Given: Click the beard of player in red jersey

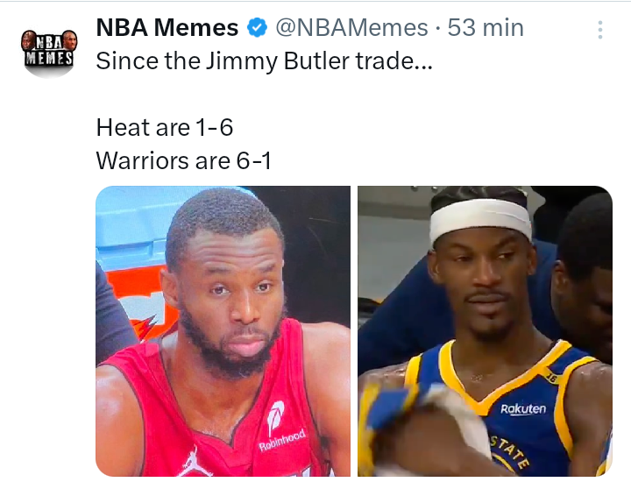Looking at the screenshot, I should coord(230,346).
